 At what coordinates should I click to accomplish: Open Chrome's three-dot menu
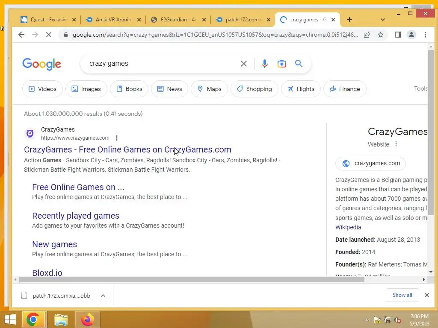click(x=425, y=35)
